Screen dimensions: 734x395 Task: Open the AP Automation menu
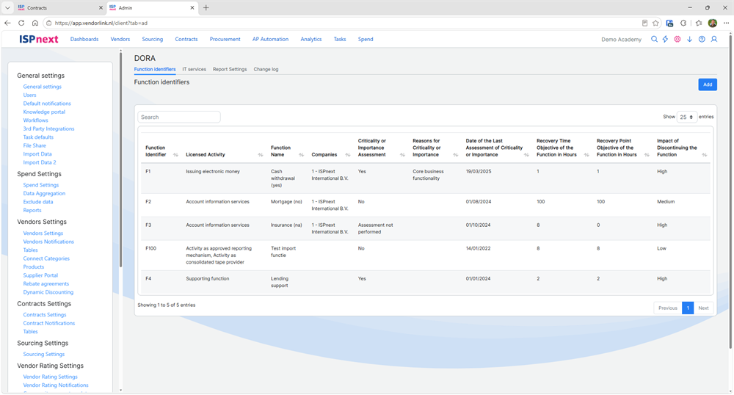271,40
